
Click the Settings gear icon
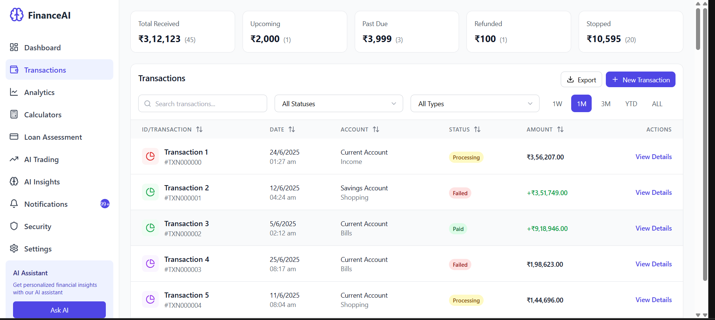(14, 248)
